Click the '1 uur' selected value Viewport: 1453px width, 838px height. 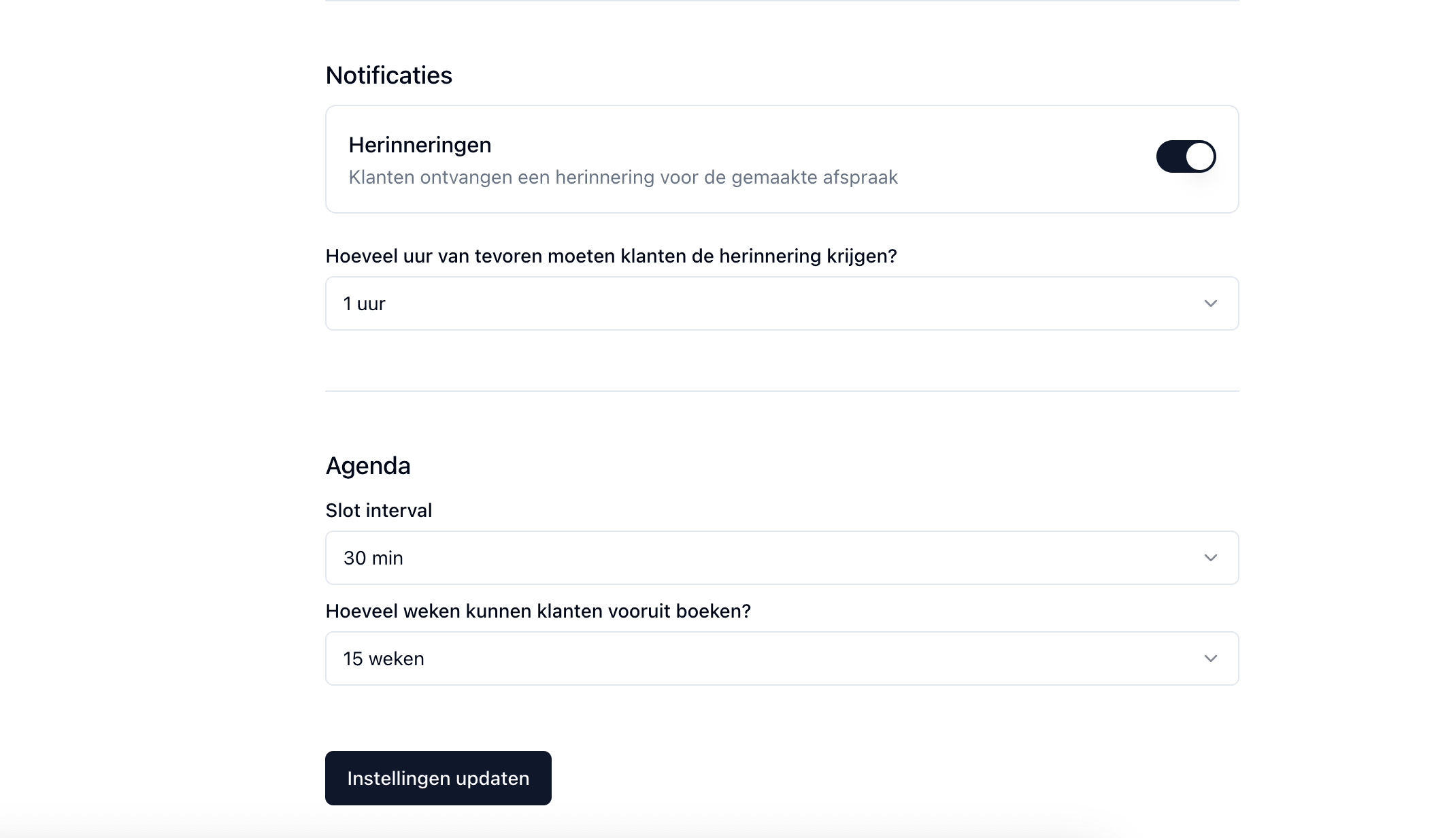(365, 303)
